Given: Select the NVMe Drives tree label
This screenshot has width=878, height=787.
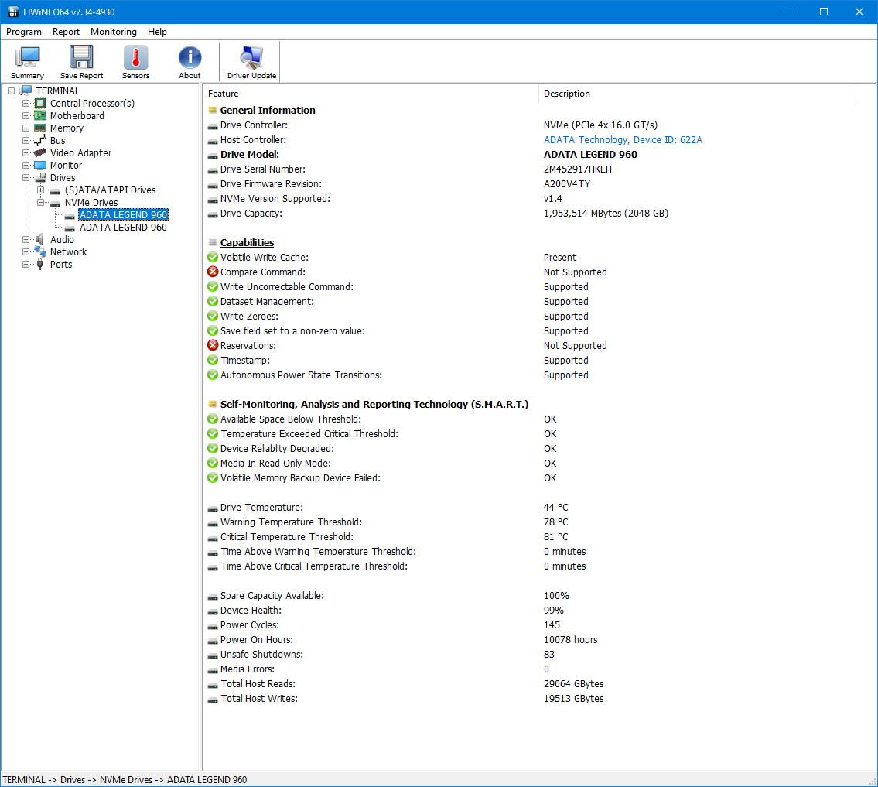Looking at the screenshot, I should [x=91, y=202].
